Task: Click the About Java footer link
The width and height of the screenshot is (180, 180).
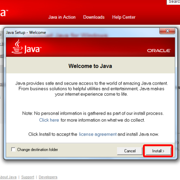Action: pos(8,177)
